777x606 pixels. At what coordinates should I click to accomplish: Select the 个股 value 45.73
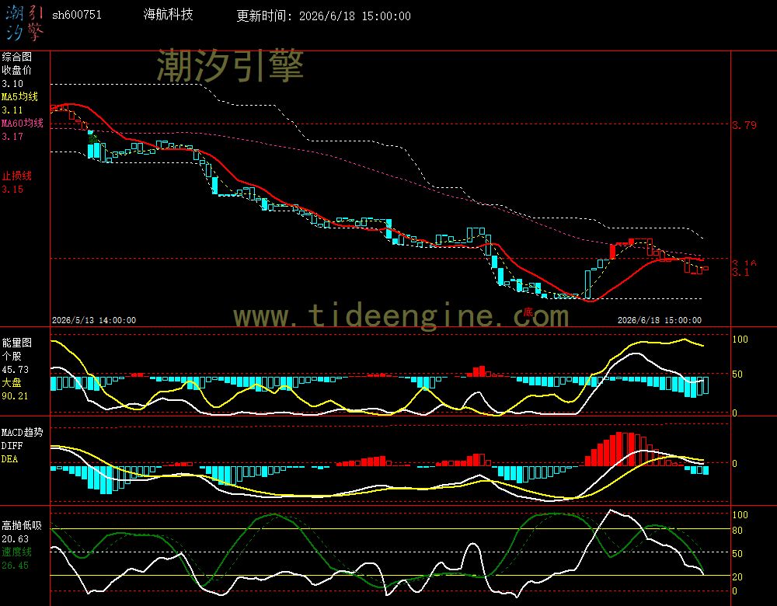(x=15, y=370)
